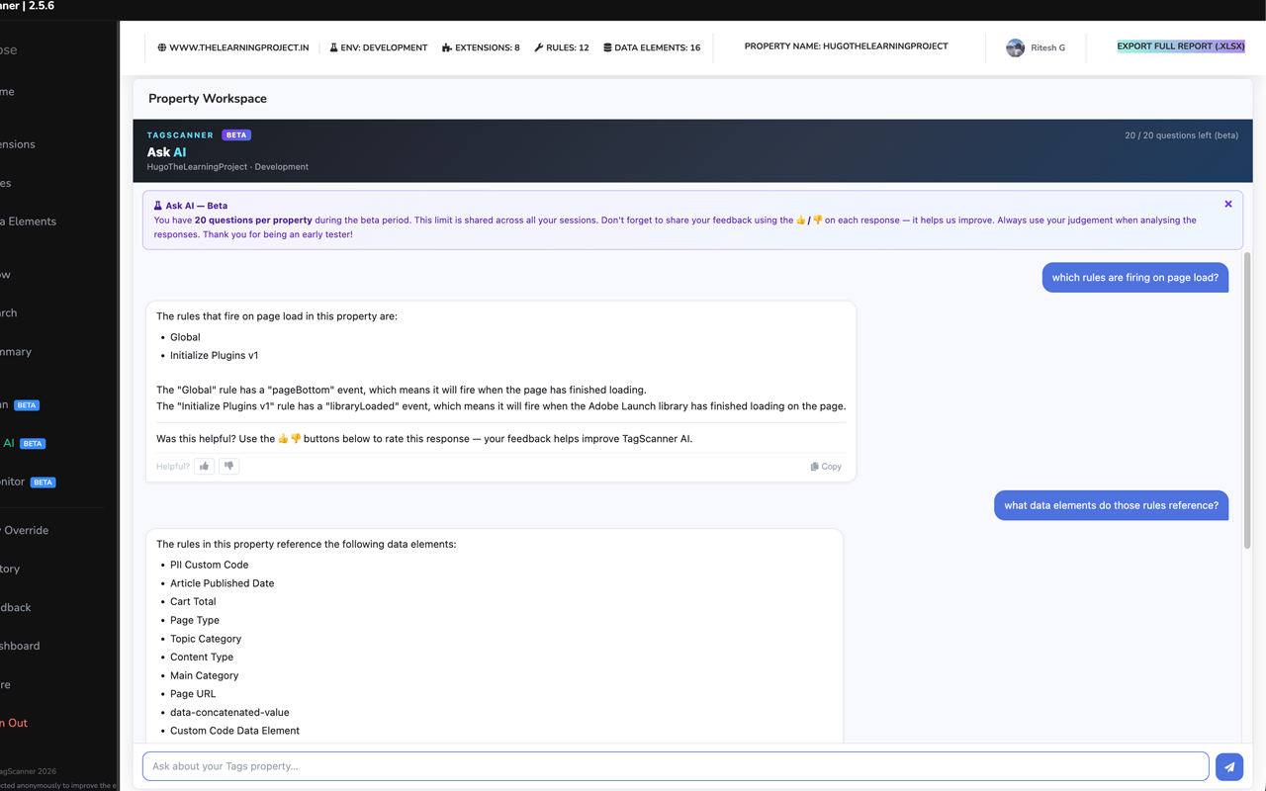The image size is (1266, 791).
Task: Click the 'Page URL' list item
Action: [193, 694]
